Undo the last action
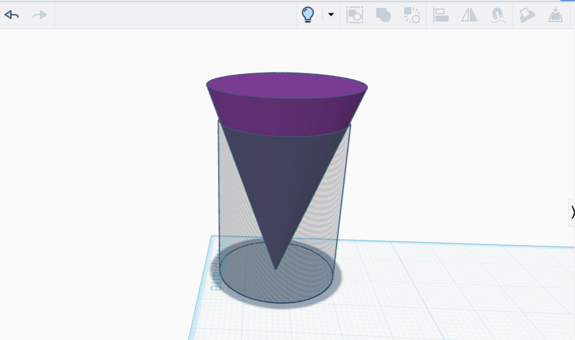The image size is (575, 340). coord(12,15)
